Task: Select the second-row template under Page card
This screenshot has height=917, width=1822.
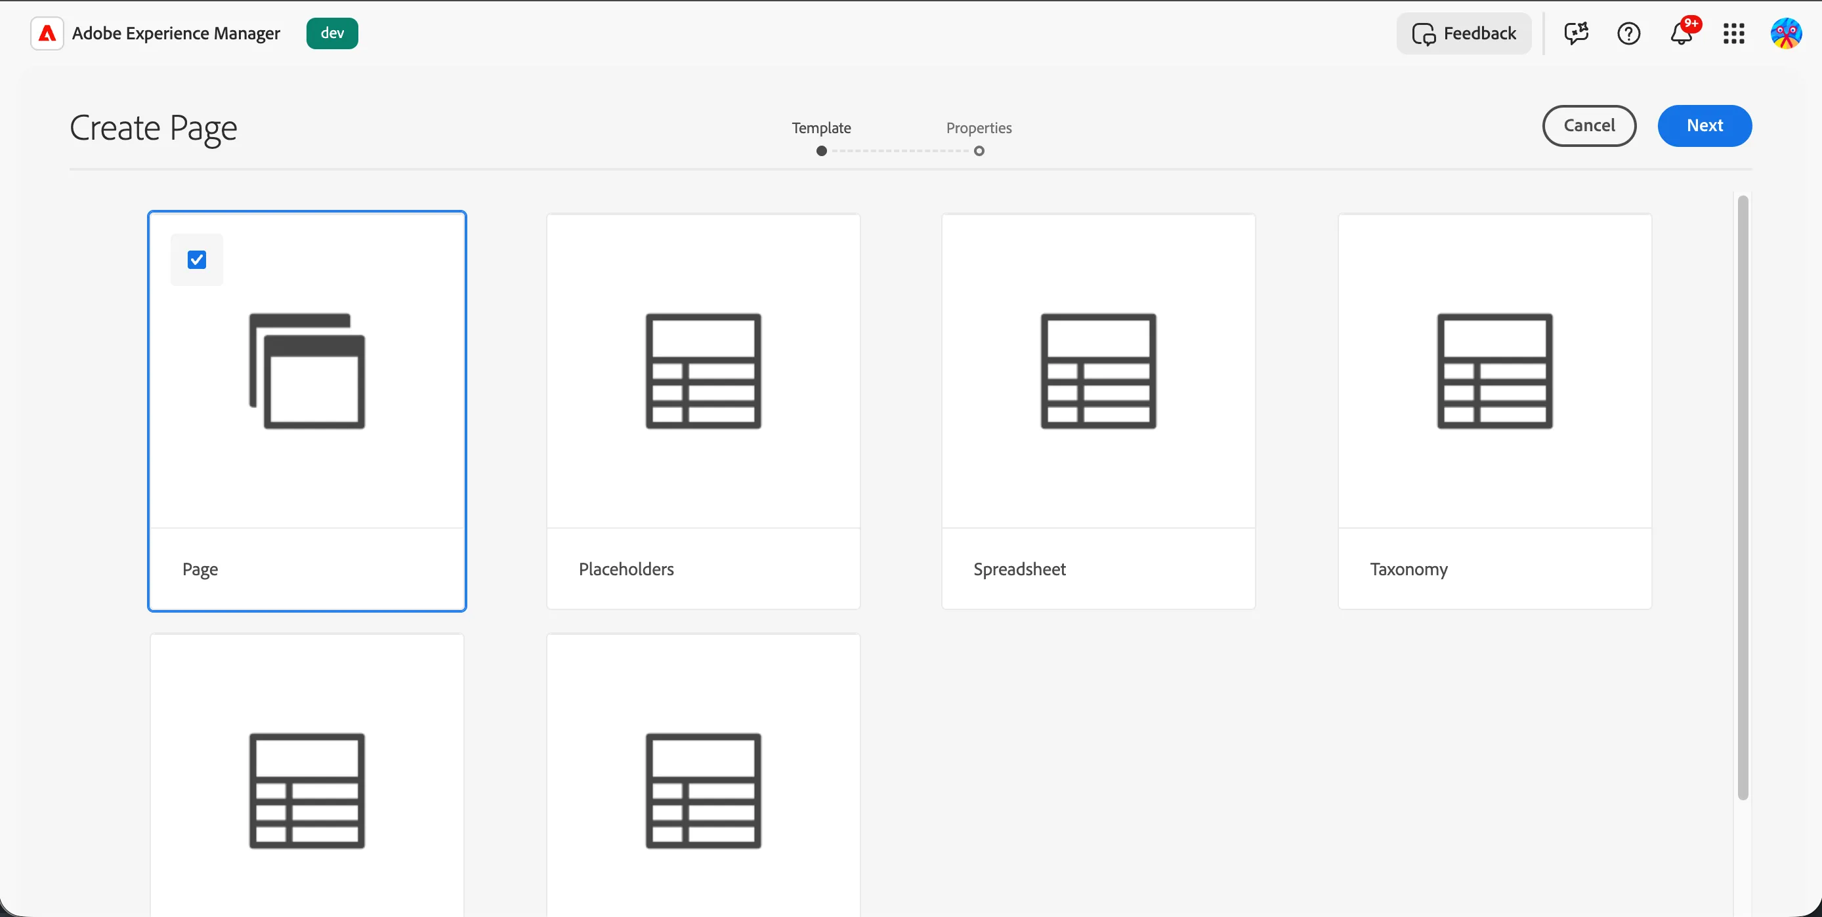Action: [307, 775]
